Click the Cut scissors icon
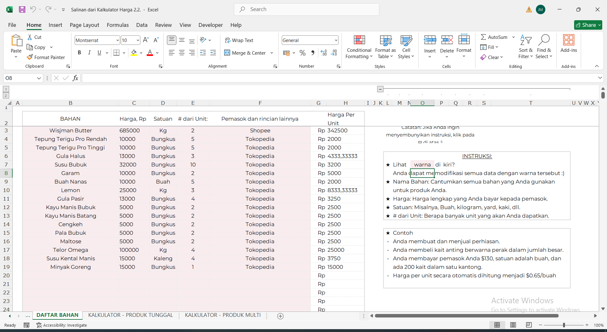The height and width of the screenshot is (332, 607). point(30,37)
